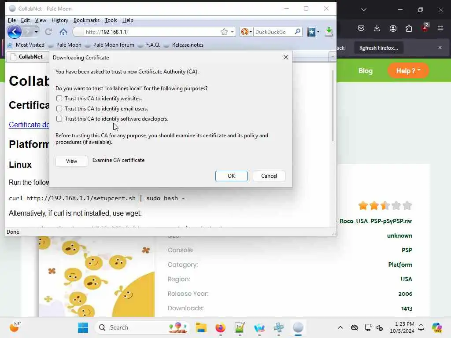Open Firefox Pocket save icon
Screen dimensions: 451x338
pos(361,28)
